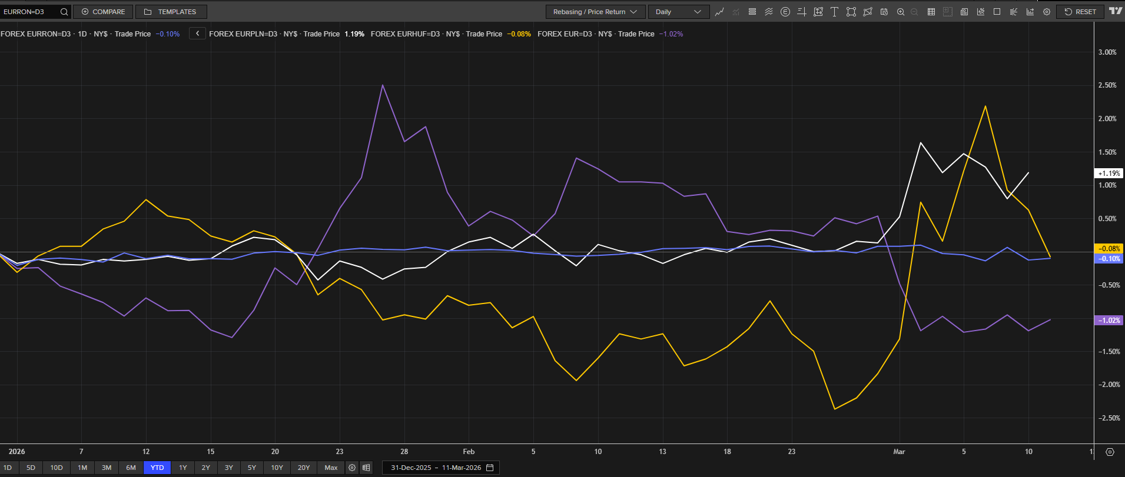Switch to the 5D time range
Image resolution: width=1125 pixels, height=477 pixels.
pyautogui.click(x=31, y=468)
